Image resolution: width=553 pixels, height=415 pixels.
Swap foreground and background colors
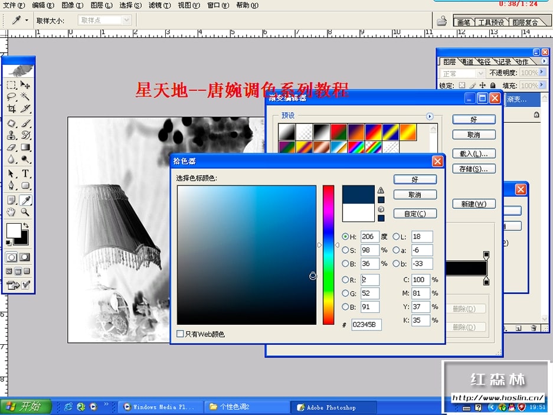point(25,225)
